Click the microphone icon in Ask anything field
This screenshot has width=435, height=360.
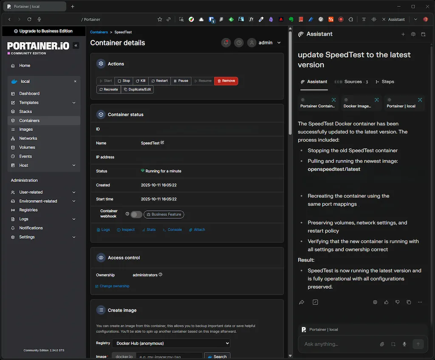tap(404, 344)
